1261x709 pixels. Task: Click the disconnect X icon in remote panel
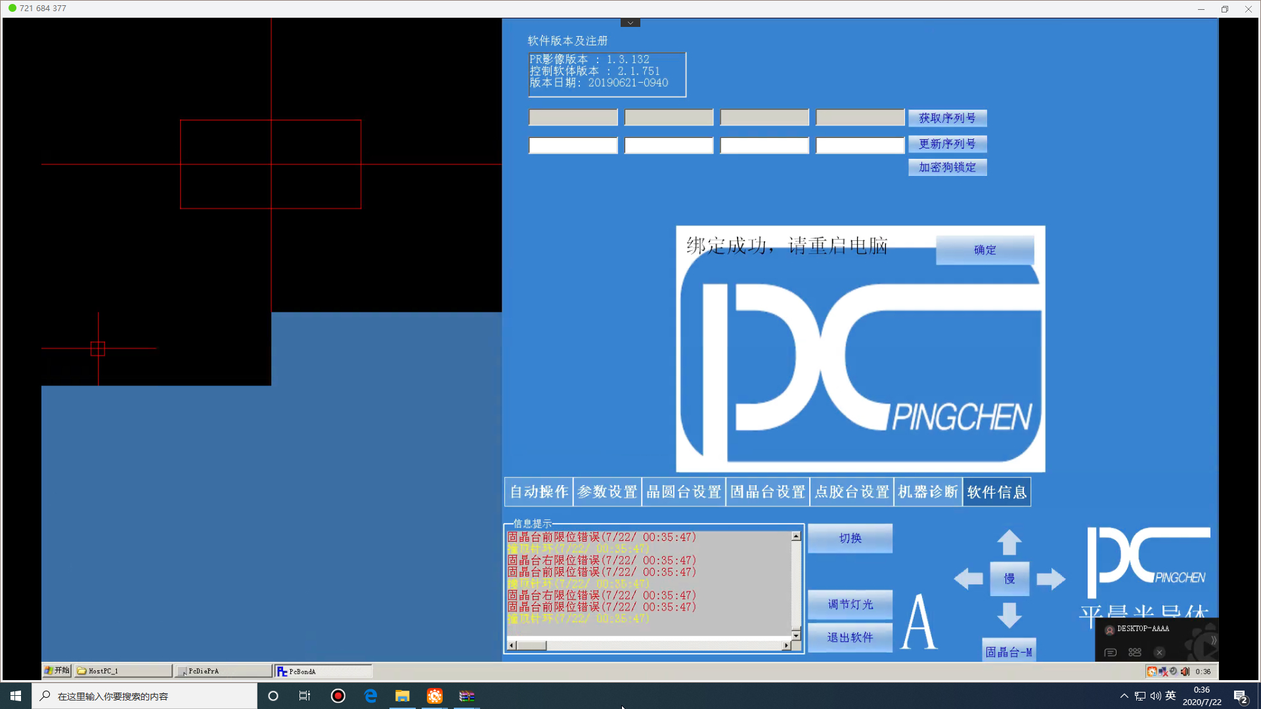pos(1159,652)
